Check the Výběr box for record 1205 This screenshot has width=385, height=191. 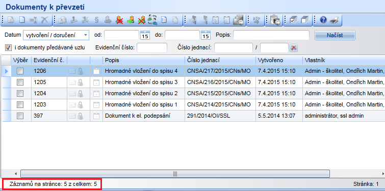pos(20,83)
